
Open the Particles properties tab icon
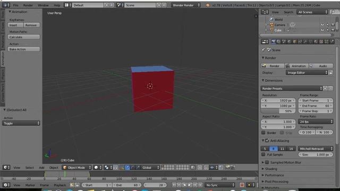(x=327, y=41)
